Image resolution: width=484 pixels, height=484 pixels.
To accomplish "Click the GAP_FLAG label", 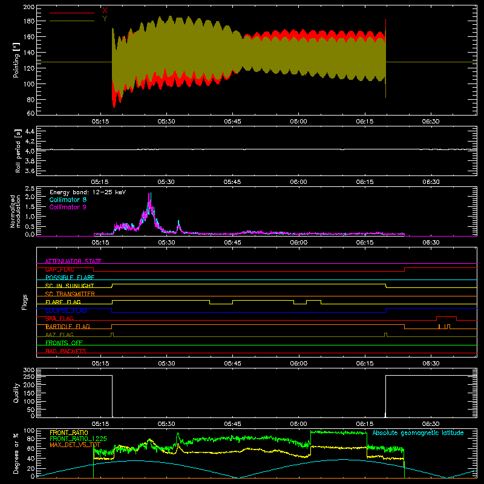I will point(60,269).
